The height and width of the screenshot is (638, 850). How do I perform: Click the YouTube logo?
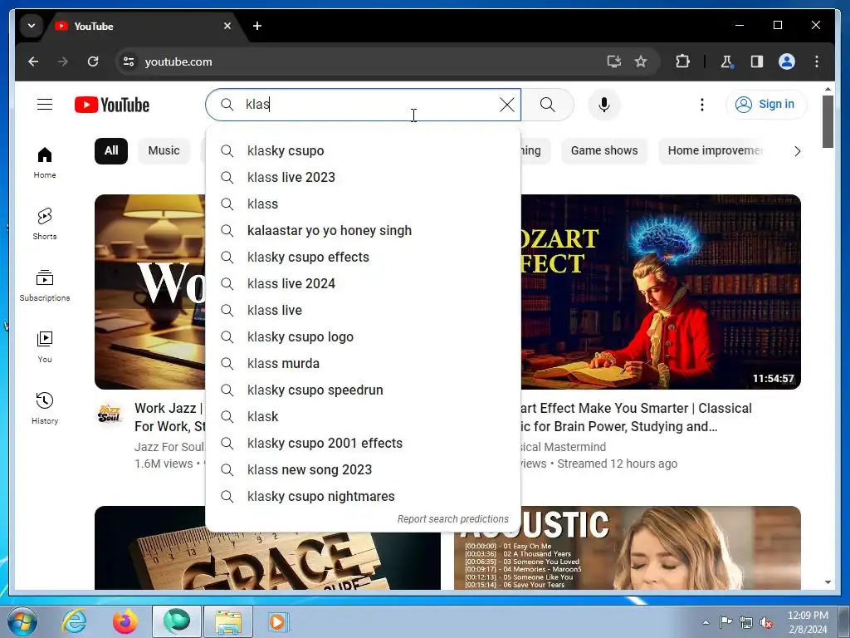(112, 105)
